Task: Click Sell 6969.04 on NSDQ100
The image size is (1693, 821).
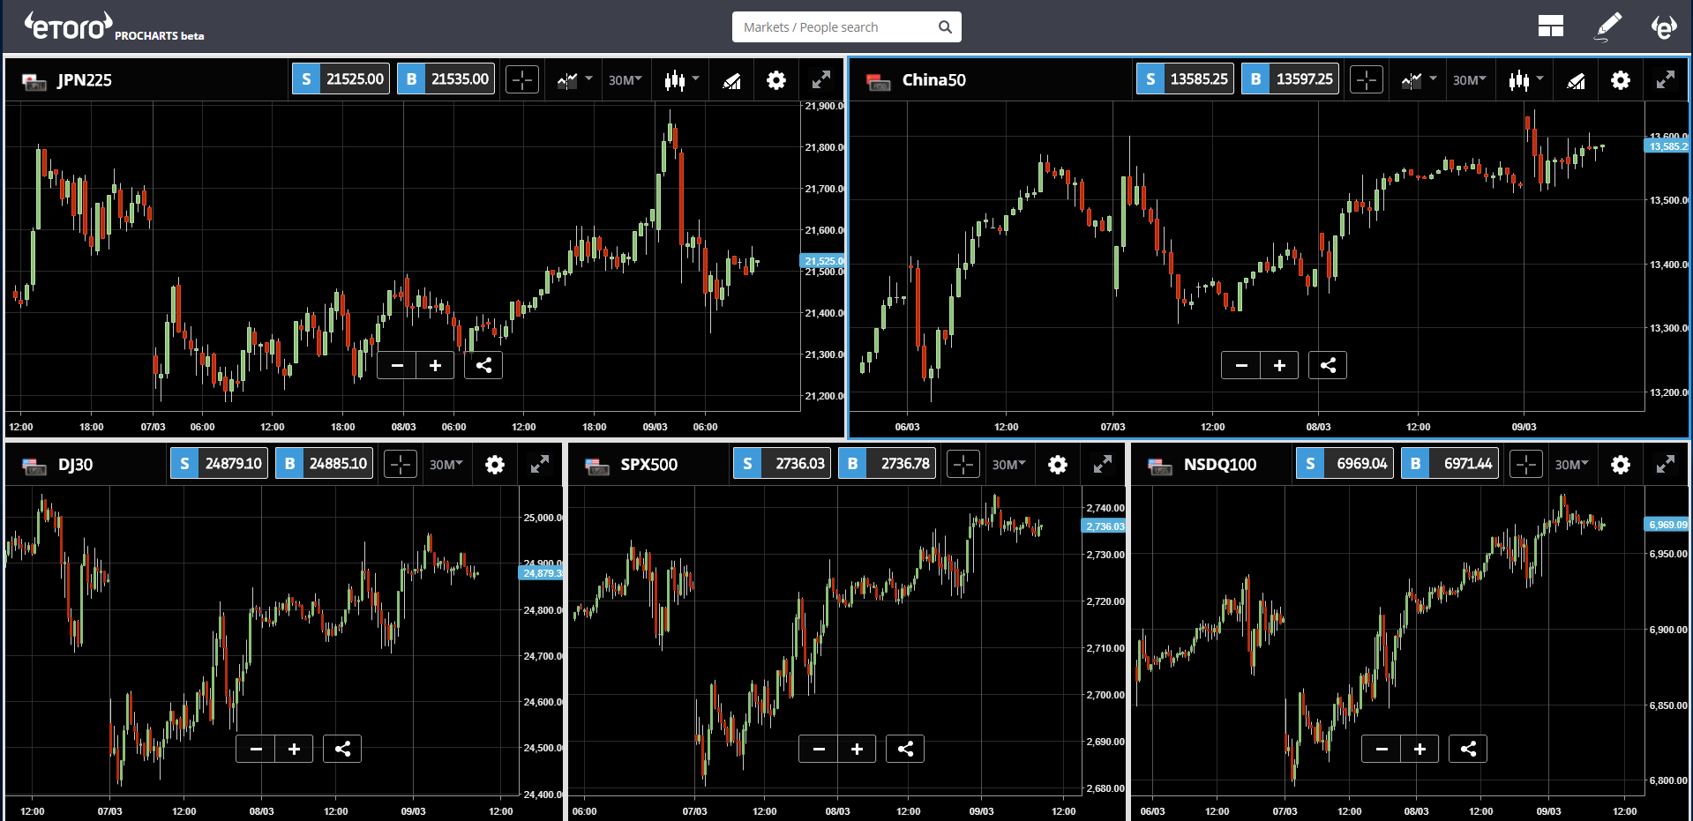Action: pos(1345,463)
